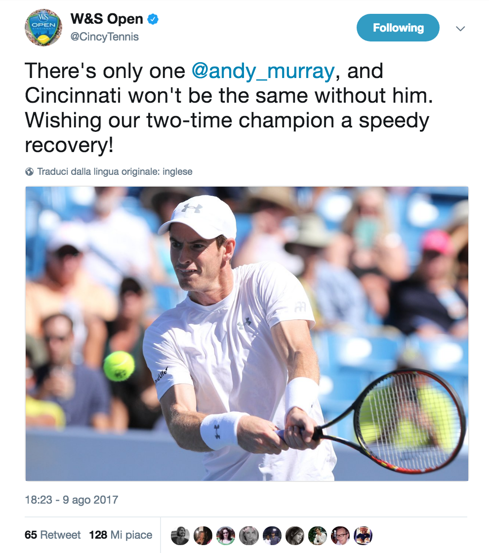This screenshot has height=553, width=489.
Task: Open the seventh liker's avatar
Action: 318,535
